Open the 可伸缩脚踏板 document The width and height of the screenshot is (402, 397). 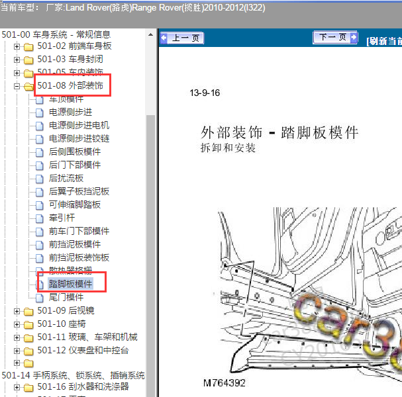coord(75,204)
